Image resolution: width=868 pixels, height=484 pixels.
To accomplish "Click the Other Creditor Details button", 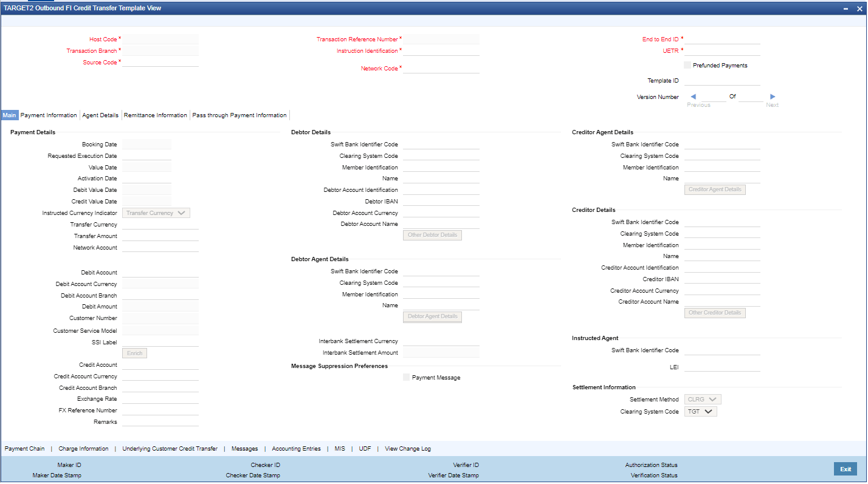I will click(715, 313).
